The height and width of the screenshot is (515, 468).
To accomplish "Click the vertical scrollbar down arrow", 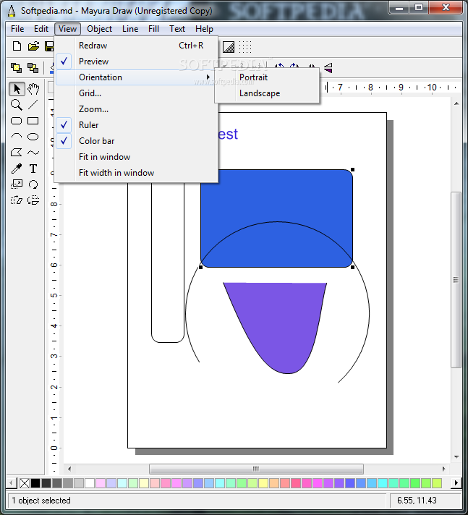I will click(456, 457).
